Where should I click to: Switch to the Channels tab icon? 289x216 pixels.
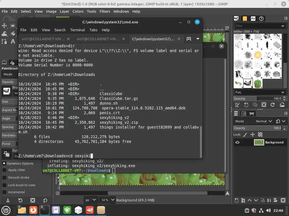click(244, 114)
